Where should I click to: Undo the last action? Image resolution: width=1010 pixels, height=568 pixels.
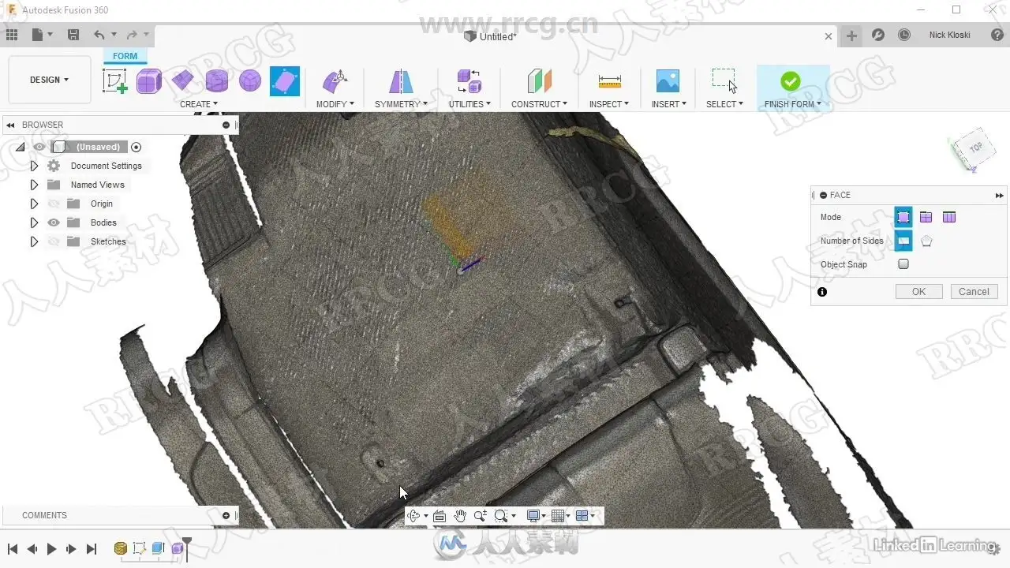99,35
